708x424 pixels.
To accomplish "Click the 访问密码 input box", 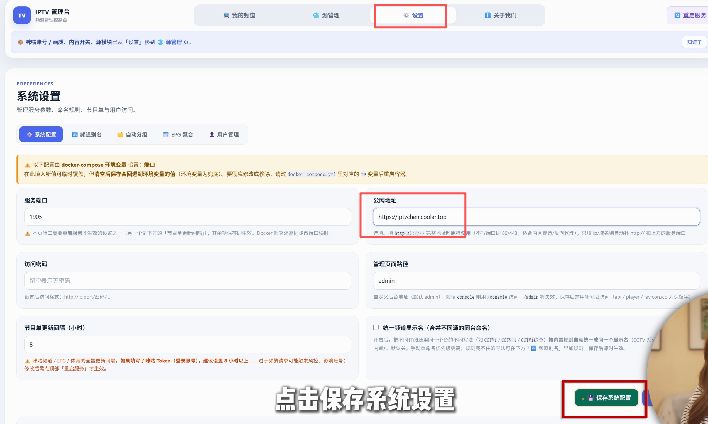I will [x=187, y=281].
